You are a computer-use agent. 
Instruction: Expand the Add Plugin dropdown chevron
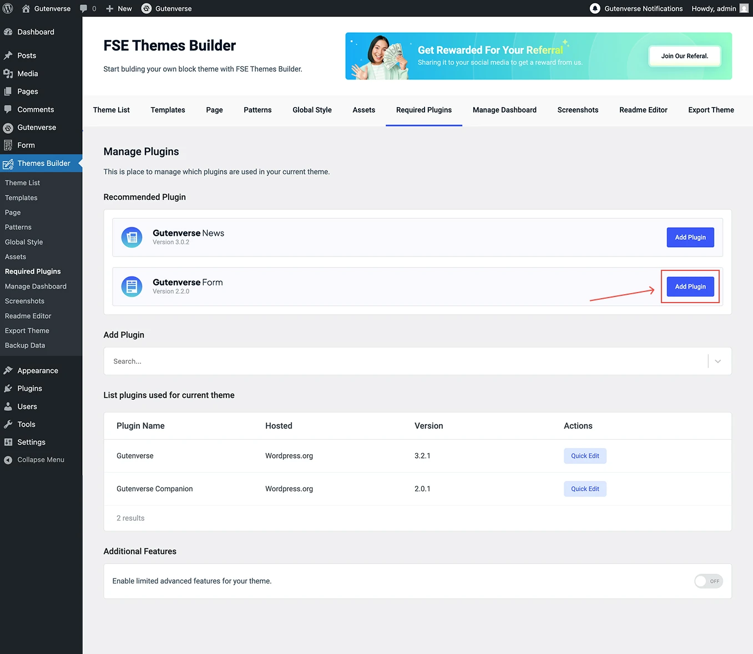717,361
